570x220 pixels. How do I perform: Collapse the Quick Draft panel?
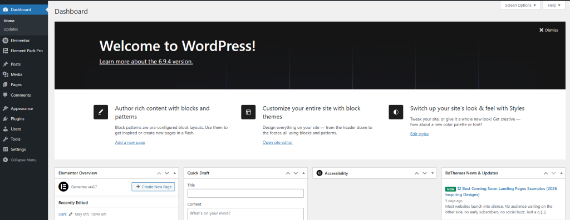coord(304,173)
